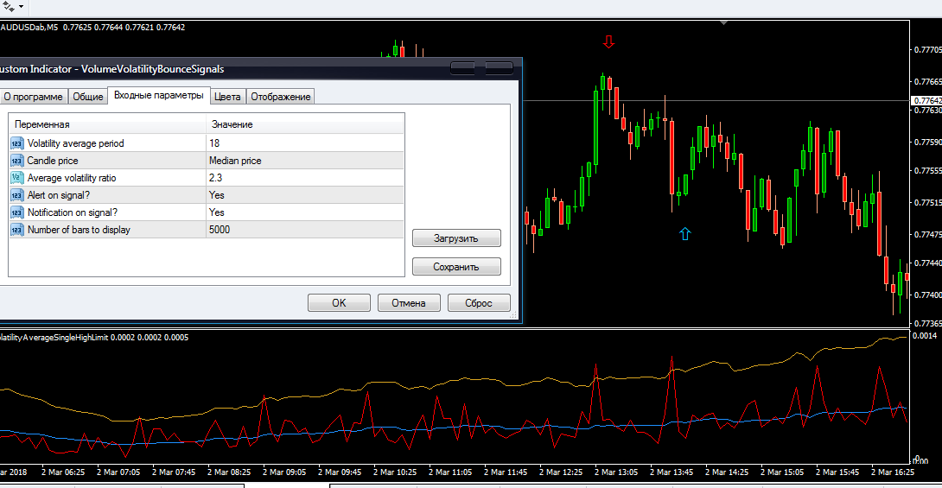Click the red down-arrow sell signal on chart
This screenshot has width=942, height=488.
tap(609, 41)
